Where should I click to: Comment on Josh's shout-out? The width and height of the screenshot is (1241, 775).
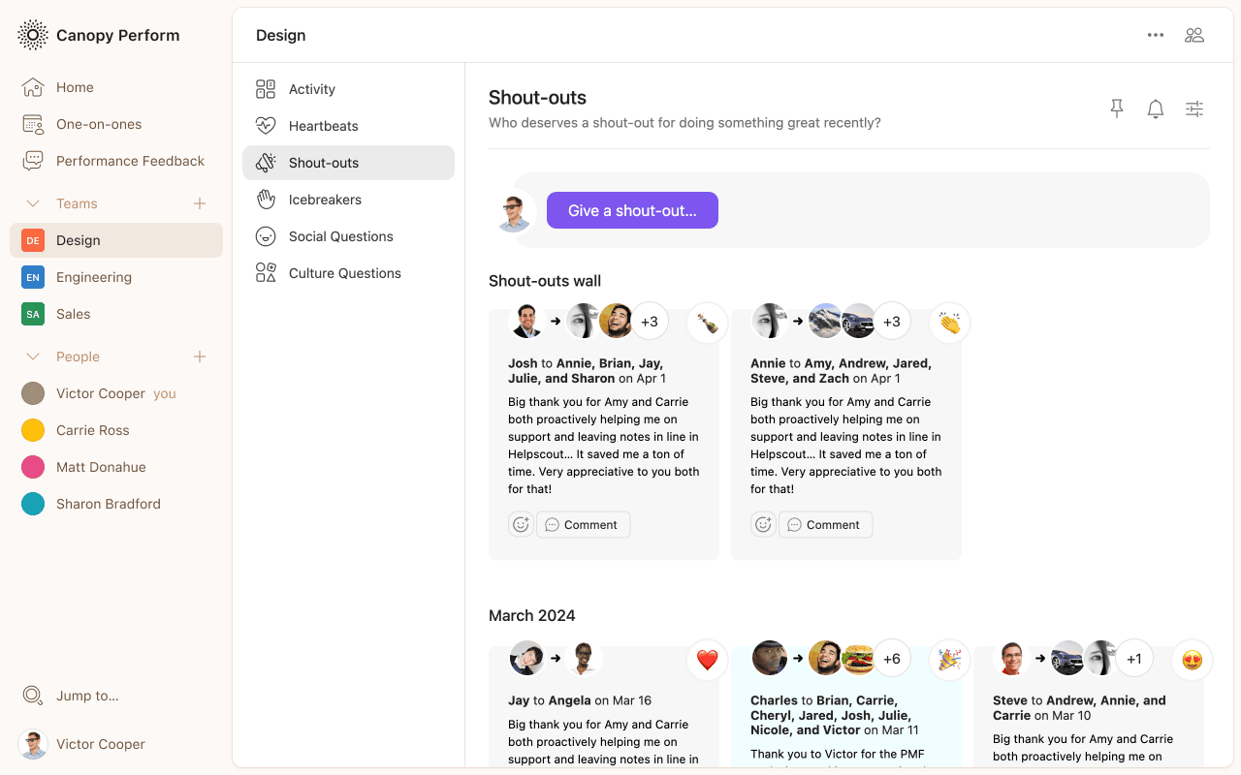pos(583,524)
